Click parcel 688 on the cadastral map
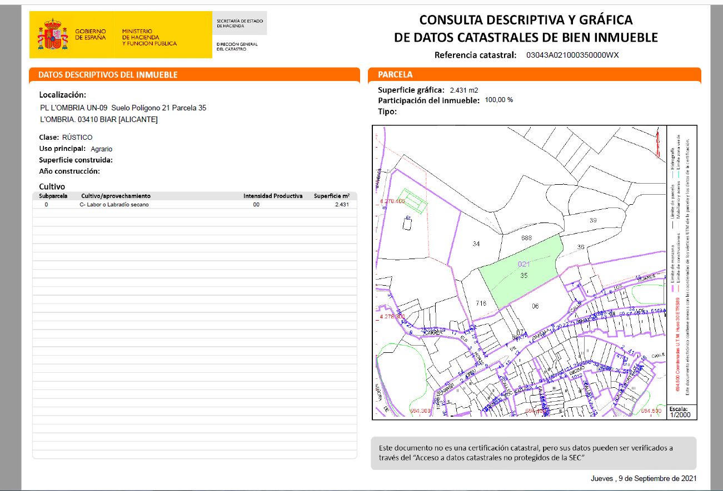Image resolution: width=723 pixels, height=491 pixels. (x=526, y=239)
